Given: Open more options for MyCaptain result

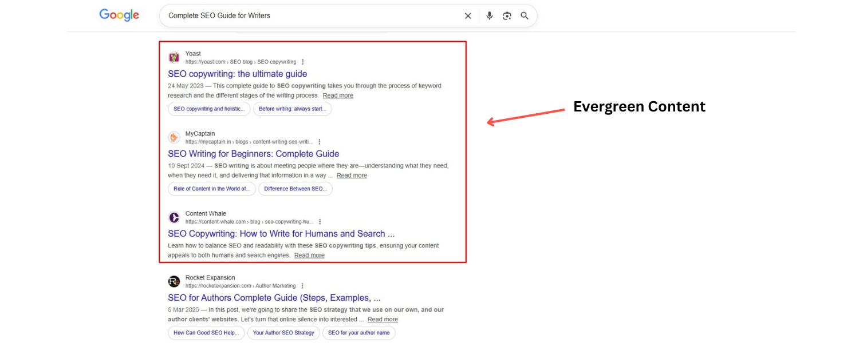Looking at the screenshot, I should 320,142.
